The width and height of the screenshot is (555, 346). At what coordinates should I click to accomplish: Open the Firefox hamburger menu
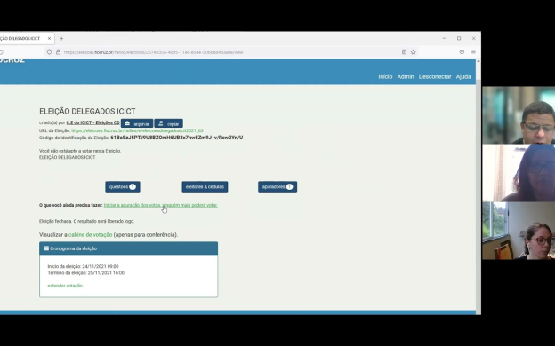473,51
